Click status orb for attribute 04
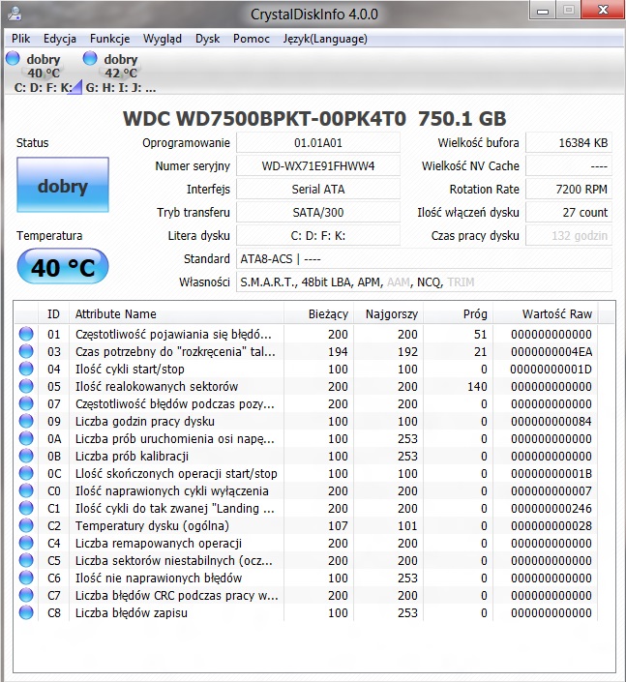The height and width of the screenshot is (682, 626). tap(26, 369)
